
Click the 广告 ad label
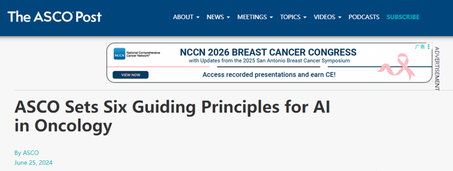coord(420,46)
